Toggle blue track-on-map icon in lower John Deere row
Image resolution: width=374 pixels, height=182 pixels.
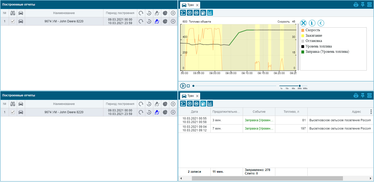(157, 112)
